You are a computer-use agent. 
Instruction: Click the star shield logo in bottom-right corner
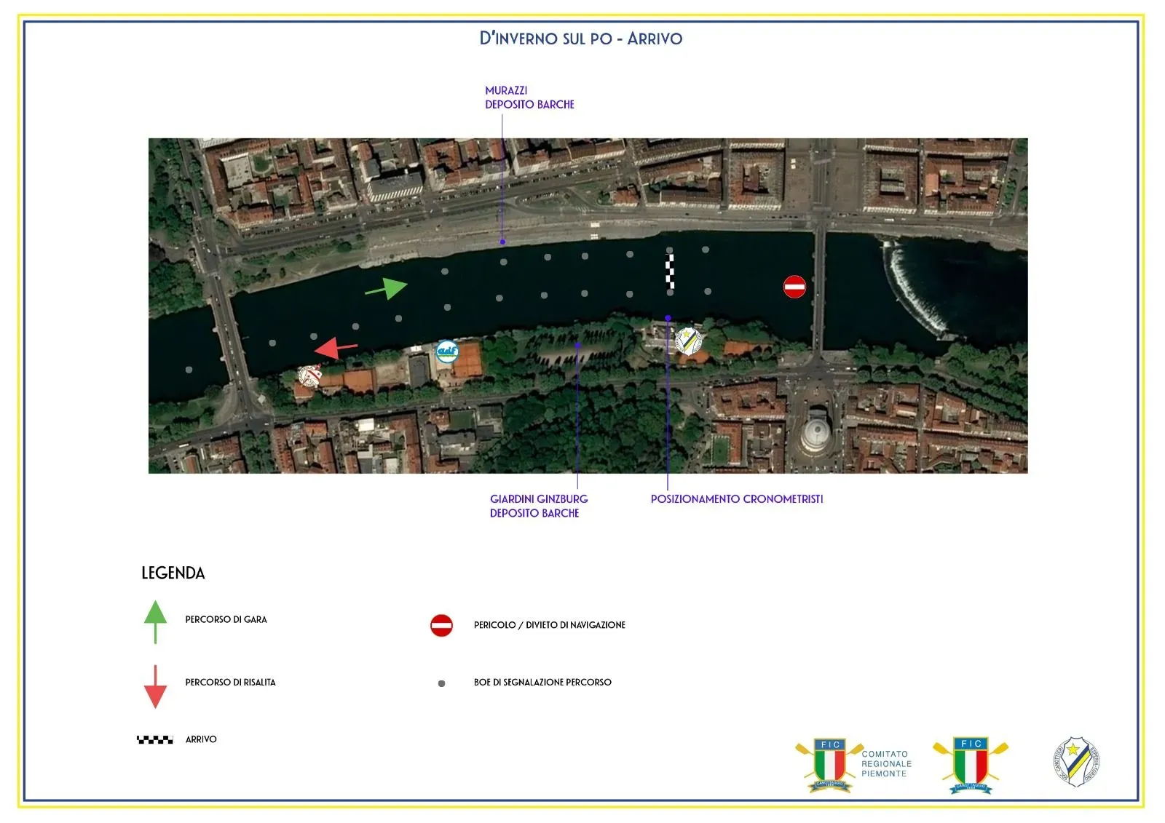[1077, 762]
